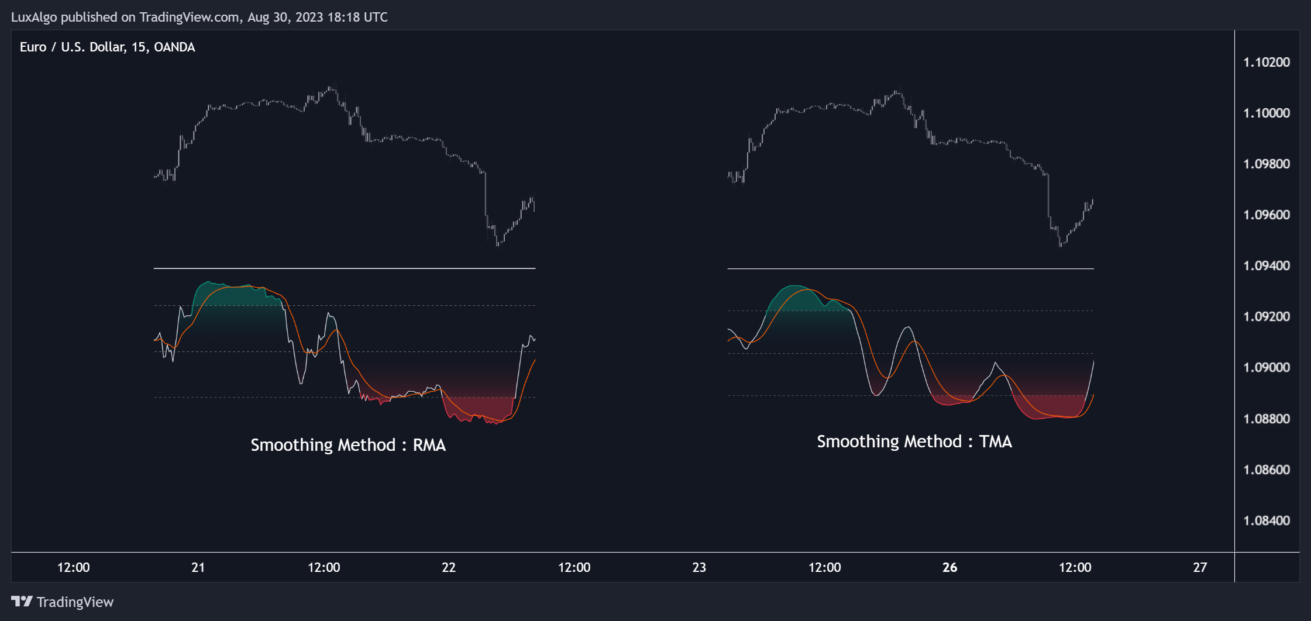This screenshot has width=1311, height=621.
Task: Click the 1.09200 price axis label
Action: (x=1267, y=316)
